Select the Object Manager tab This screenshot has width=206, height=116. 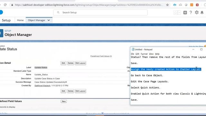(x=36, y=20)
